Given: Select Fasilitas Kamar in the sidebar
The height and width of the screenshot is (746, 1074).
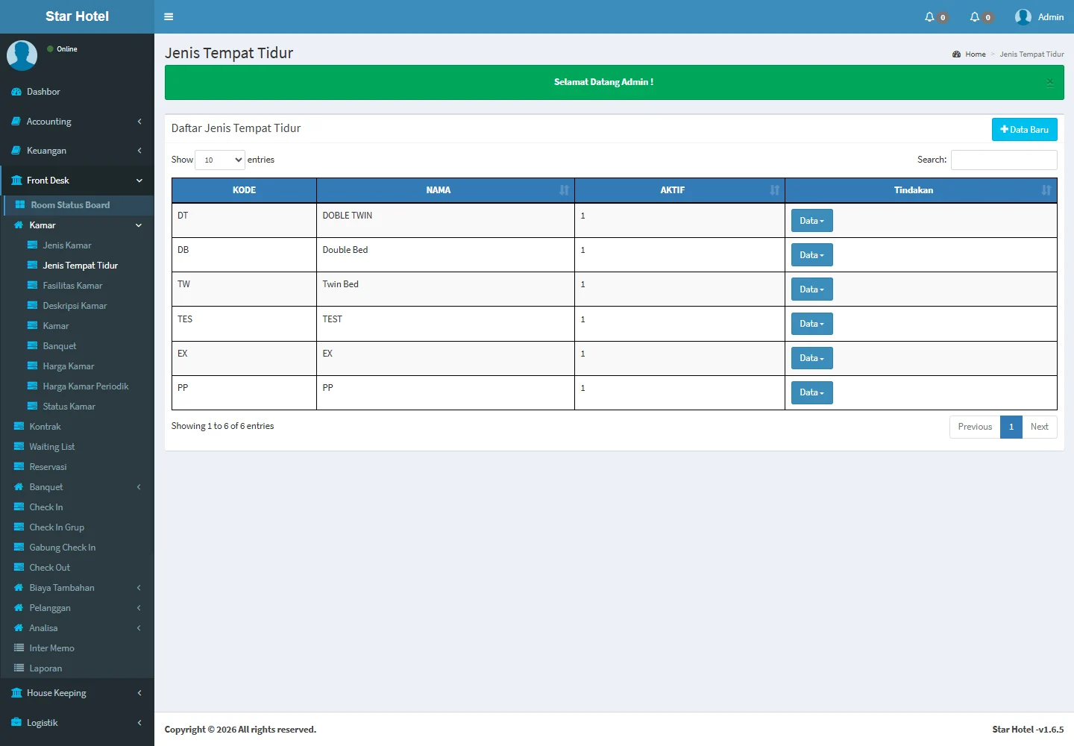Looking at the screenshot, I should (72, 286).
